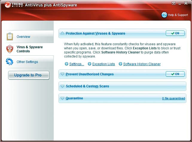
Task: Select Virus & Spyware Controls tab
Action: click(x=29, y=49)
